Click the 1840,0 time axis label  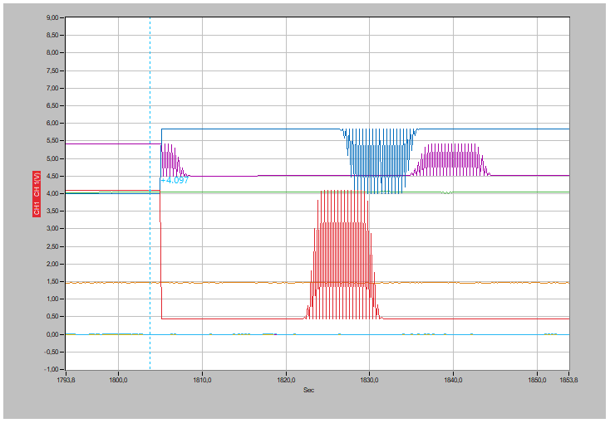click(453, 380)
